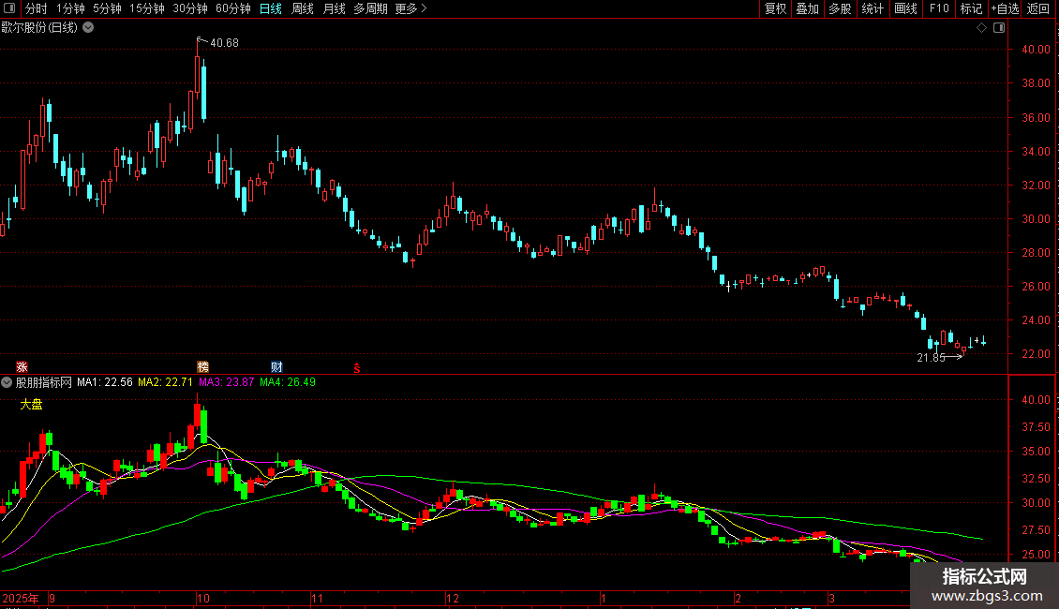1059x609 pixels.
Task: Select the 60分钟 period tab
Action: (x=233, y=8)
